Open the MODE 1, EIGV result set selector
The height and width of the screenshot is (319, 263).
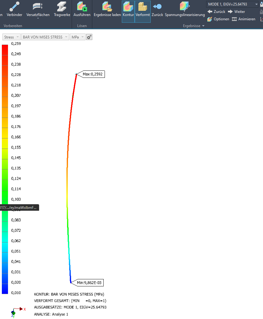[233, 4]
